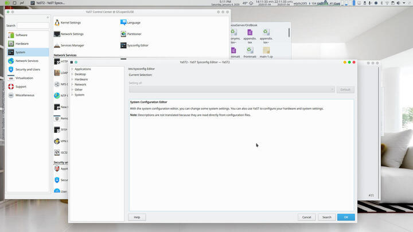The width and height of the screenshot is (413, 232).
Task: Open main-1.cp file in file manager
Action: tap(266, 50)
